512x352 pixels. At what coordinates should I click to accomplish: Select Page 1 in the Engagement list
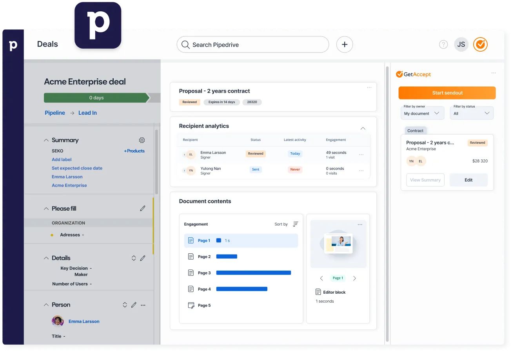click(x=241, y=240)
